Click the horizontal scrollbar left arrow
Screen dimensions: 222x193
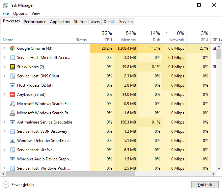[3, 174]
